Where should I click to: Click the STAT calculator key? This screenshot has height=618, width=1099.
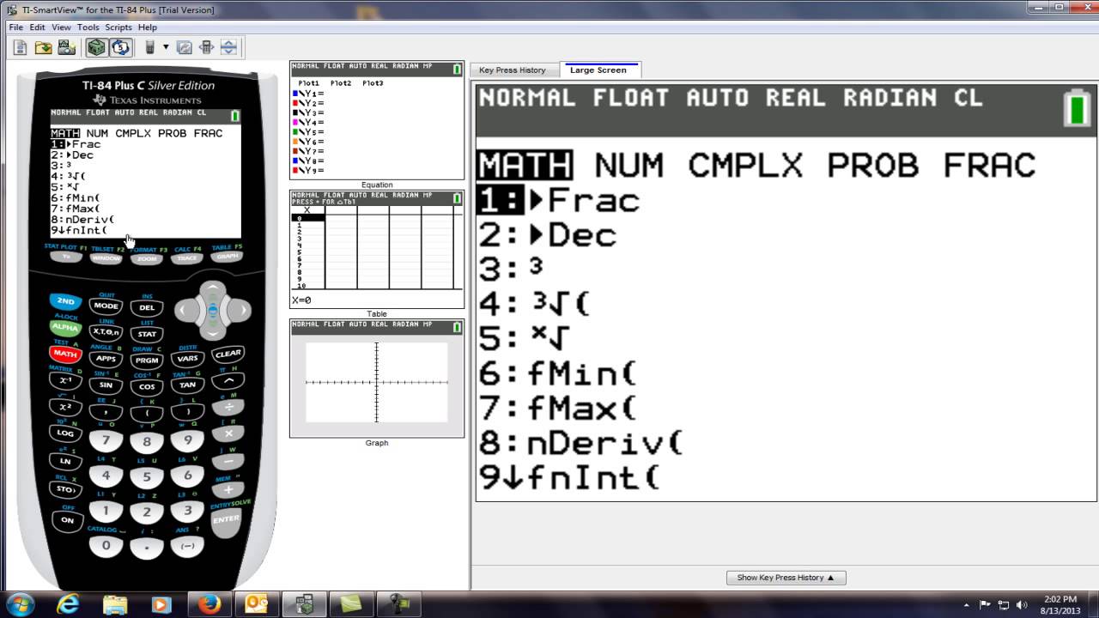[147, 334]
